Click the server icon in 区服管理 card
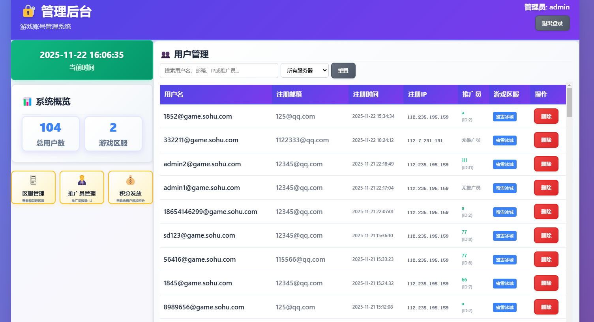594x322 pixels. click(33, 180)
